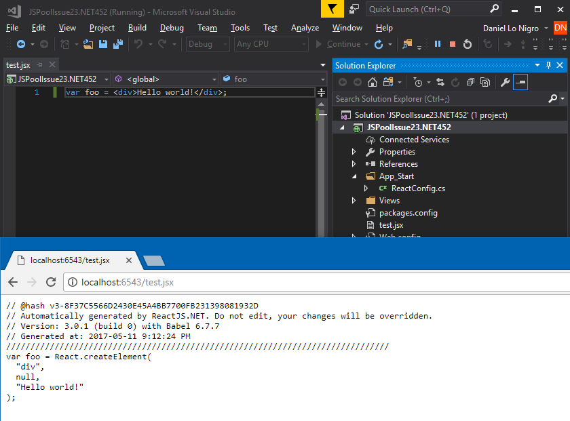Expand the References node
570x421 pixels.
click(x=354, y=164)
